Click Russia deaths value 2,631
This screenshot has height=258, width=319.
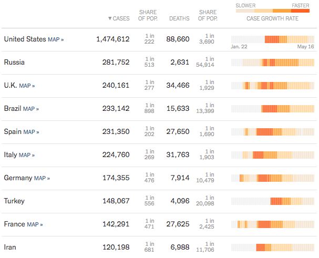pyautogui.click(x=180, y=62)
